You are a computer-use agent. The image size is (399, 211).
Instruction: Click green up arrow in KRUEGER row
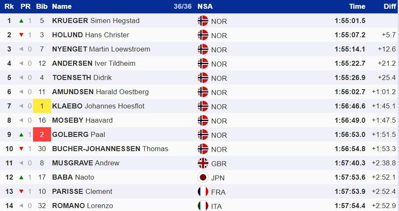21,21
